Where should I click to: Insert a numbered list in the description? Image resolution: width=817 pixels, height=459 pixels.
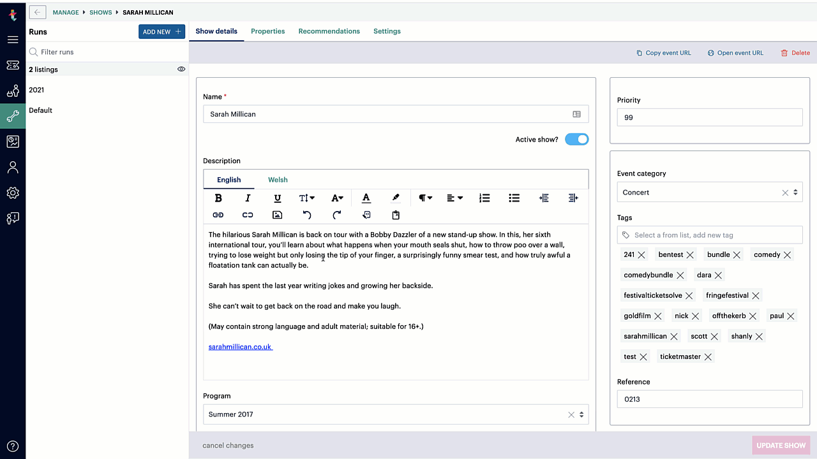click(x=484, y=198)
